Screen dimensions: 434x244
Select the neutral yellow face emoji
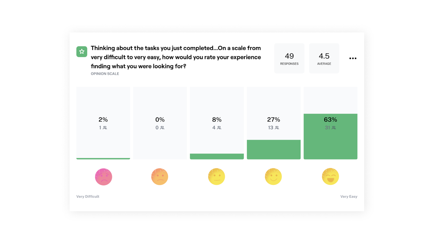coord(217,176)
